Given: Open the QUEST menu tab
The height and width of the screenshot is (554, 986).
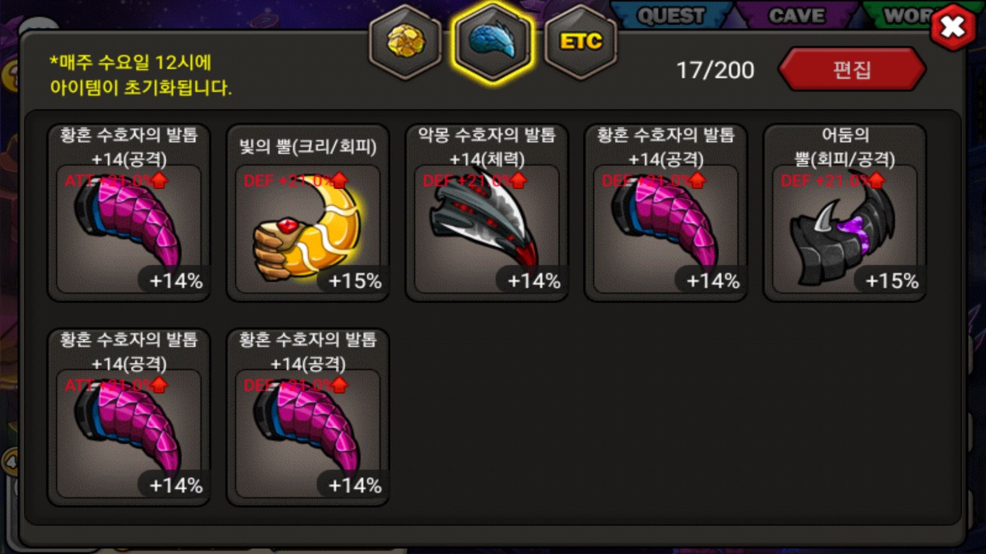Looking at the screenshot, I should point(671,15).
